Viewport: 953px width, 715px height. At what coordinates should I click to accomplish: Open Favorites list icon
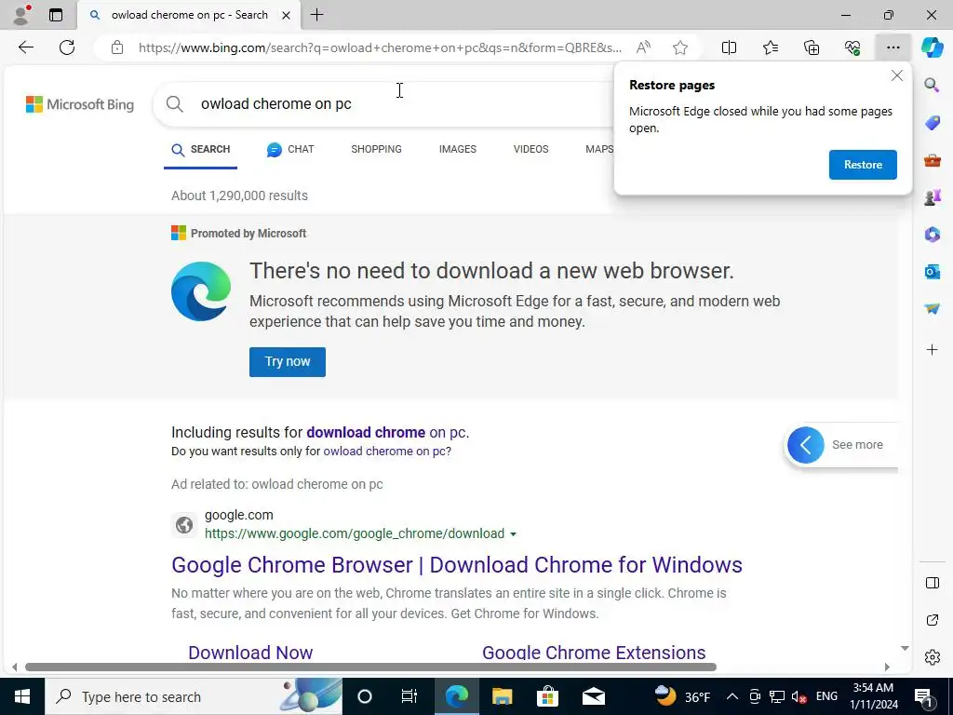[770, 47]
